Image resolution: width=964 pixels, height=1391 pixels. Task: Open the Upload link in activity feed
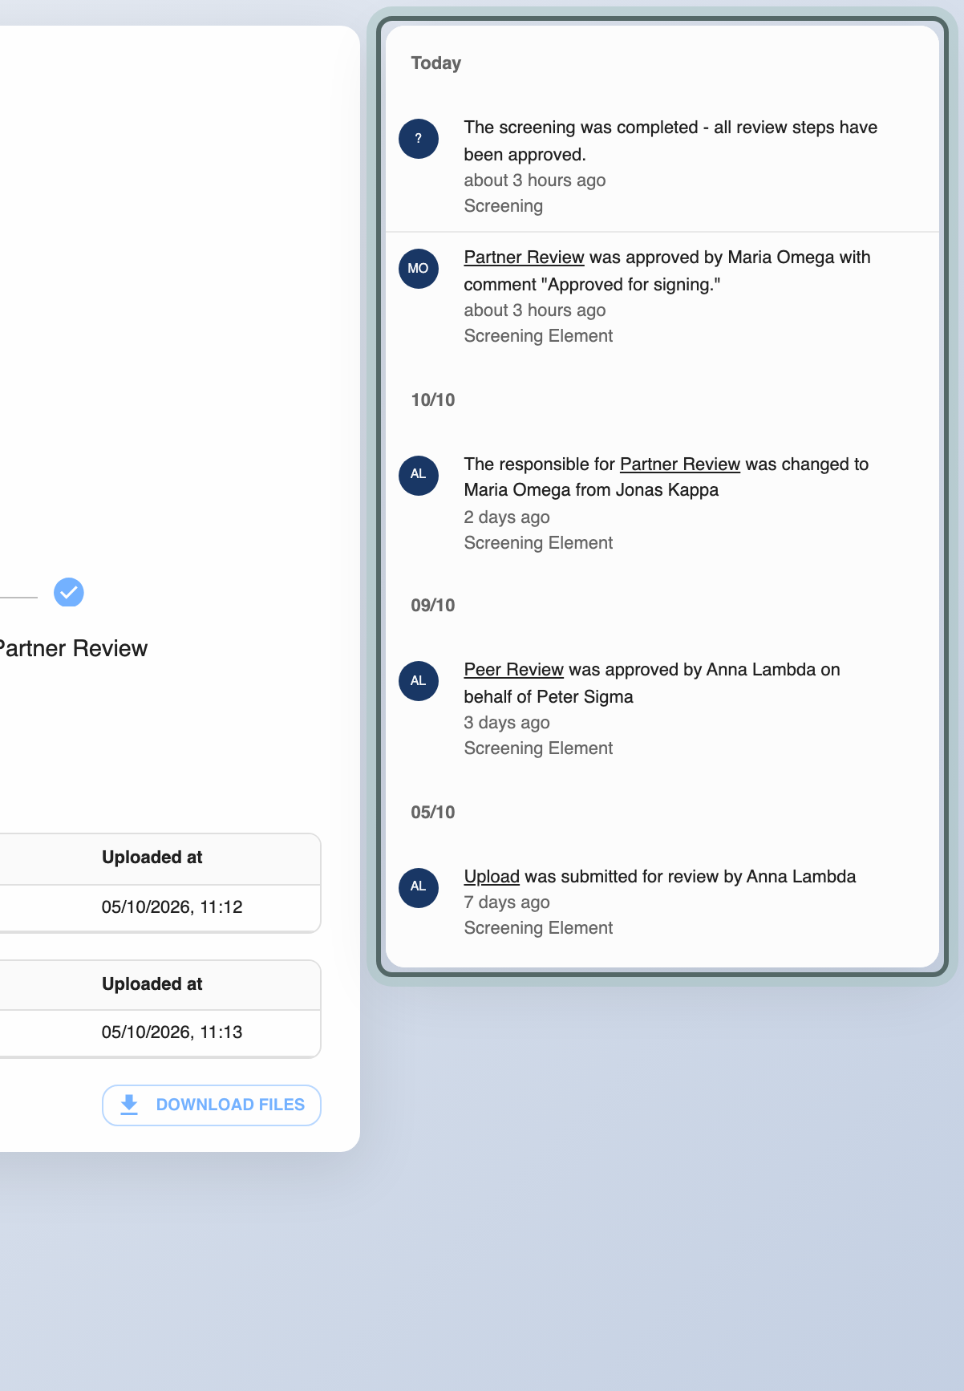click(492, 877)
